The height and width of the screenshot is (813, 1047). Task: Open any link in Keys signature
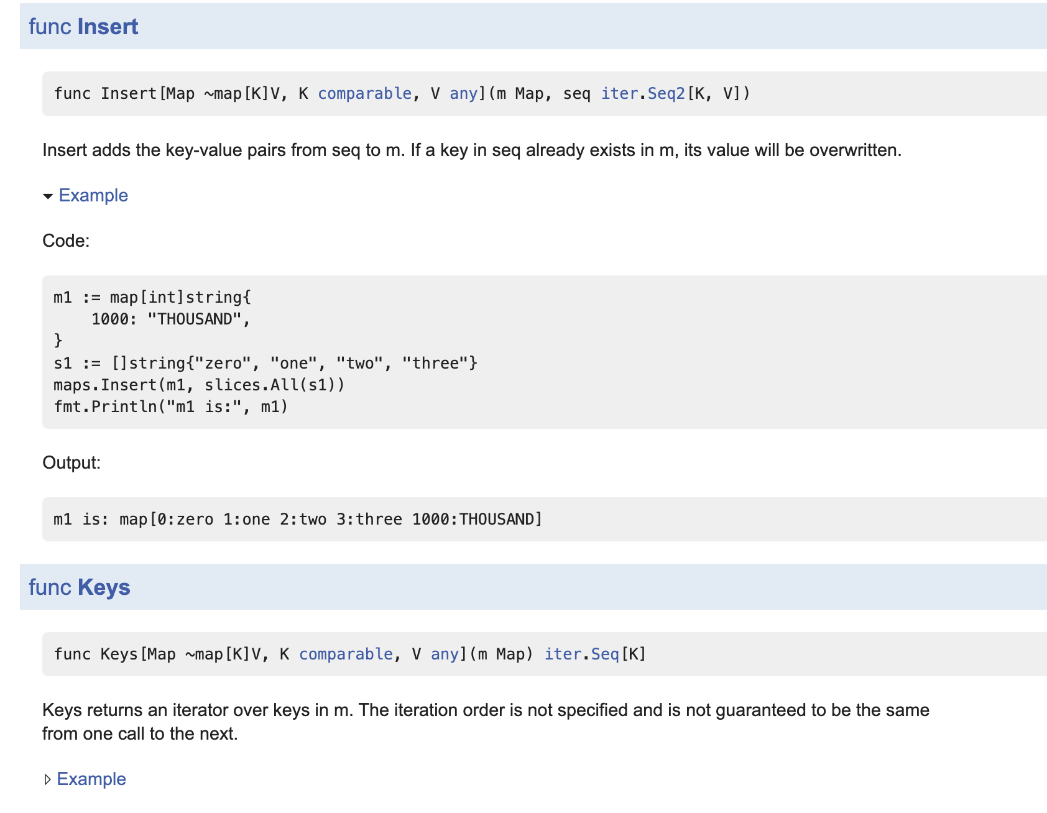[445, 655]
